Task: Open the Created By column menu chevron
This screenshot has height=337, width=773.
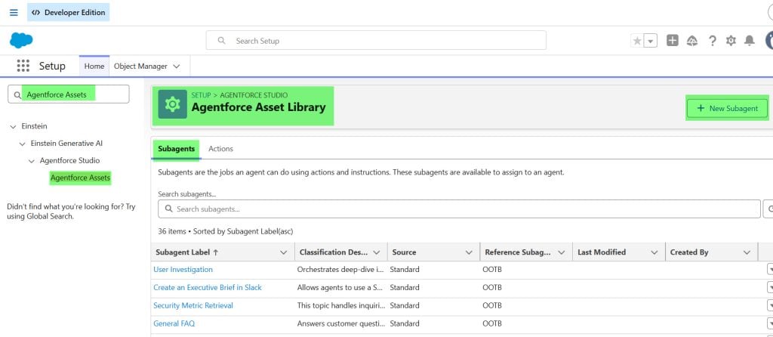Action: [747, 252]
